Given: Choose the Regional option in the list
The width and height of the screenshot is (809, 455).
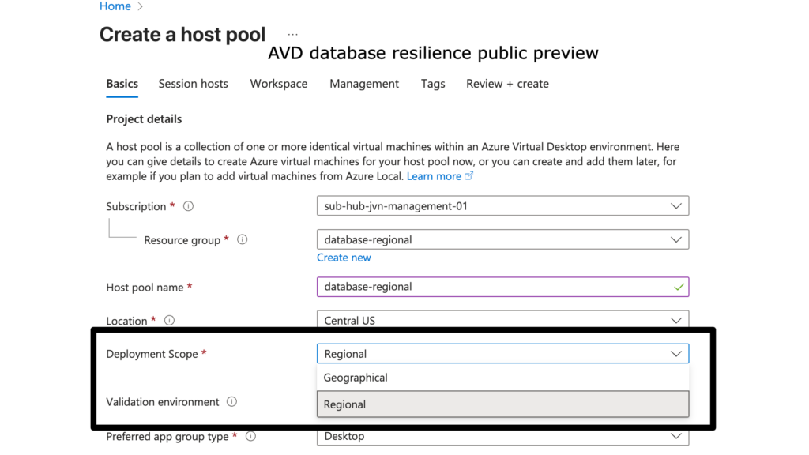Looking at the screenshot, I should 345,404.
